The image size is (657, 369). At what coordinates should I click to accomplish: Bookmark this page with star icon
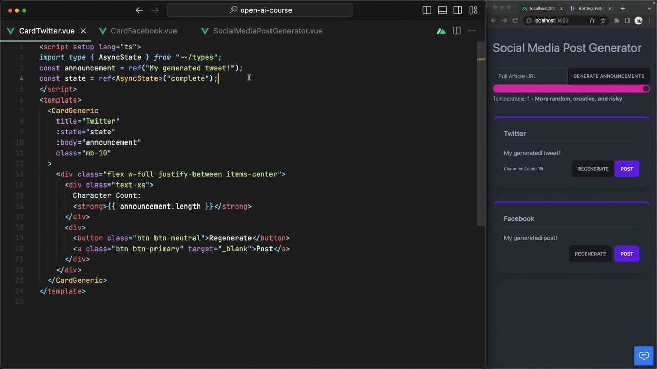(603, 20)
